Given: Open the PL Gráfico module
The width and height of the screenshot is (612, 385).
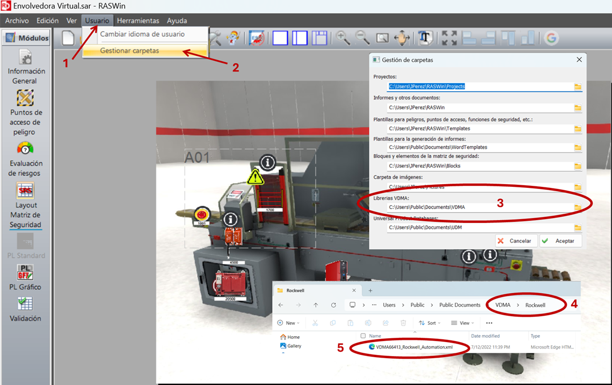Looking at the screenshot, I should point(25,277).
